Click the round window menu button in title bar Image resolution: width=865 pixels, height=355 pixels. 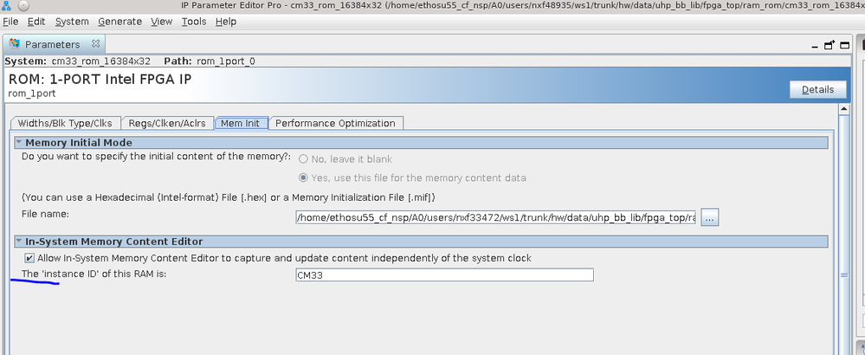tap(24, 6)
